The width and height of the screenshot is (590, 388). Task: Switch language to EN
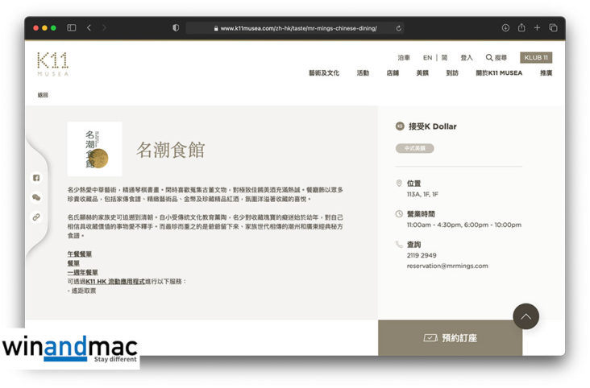tap(428, 58)
